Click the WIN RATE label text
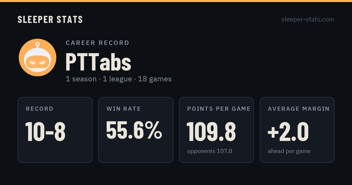 (x=124, y=109)
